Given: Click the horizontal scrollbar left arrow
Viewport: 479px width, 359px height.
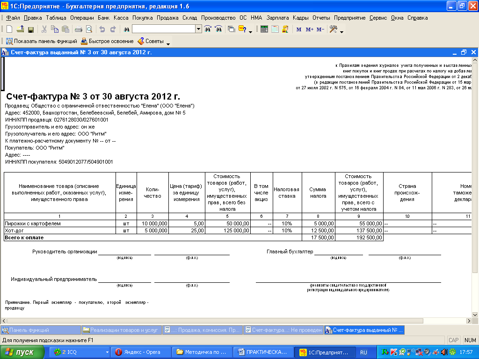Looking at the screenshot, I should tap(4, 321).
